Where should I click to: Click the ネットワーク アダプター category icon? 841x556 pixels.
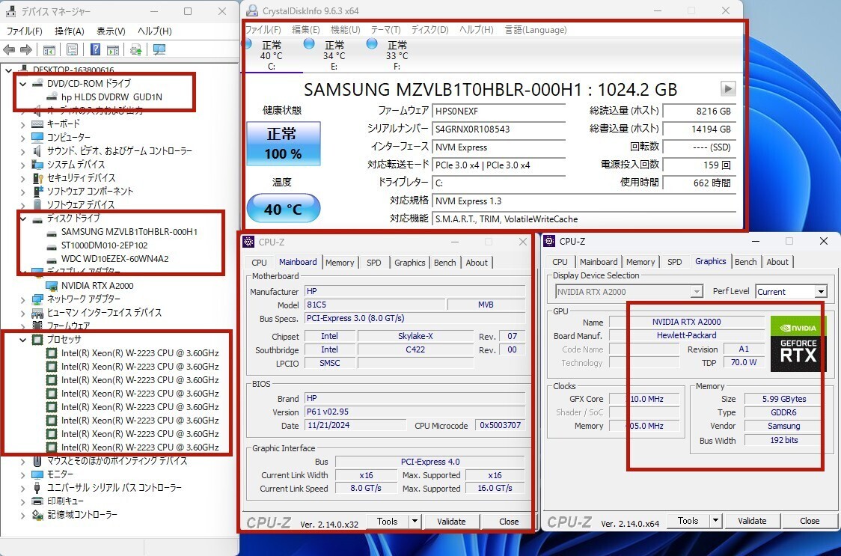click(37, 299)
